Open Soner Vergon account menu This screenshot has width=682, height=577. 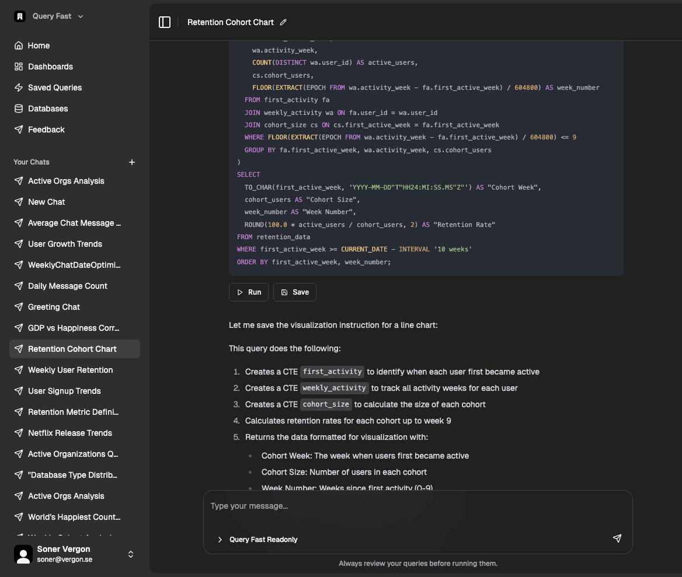[x=131, y=554]
